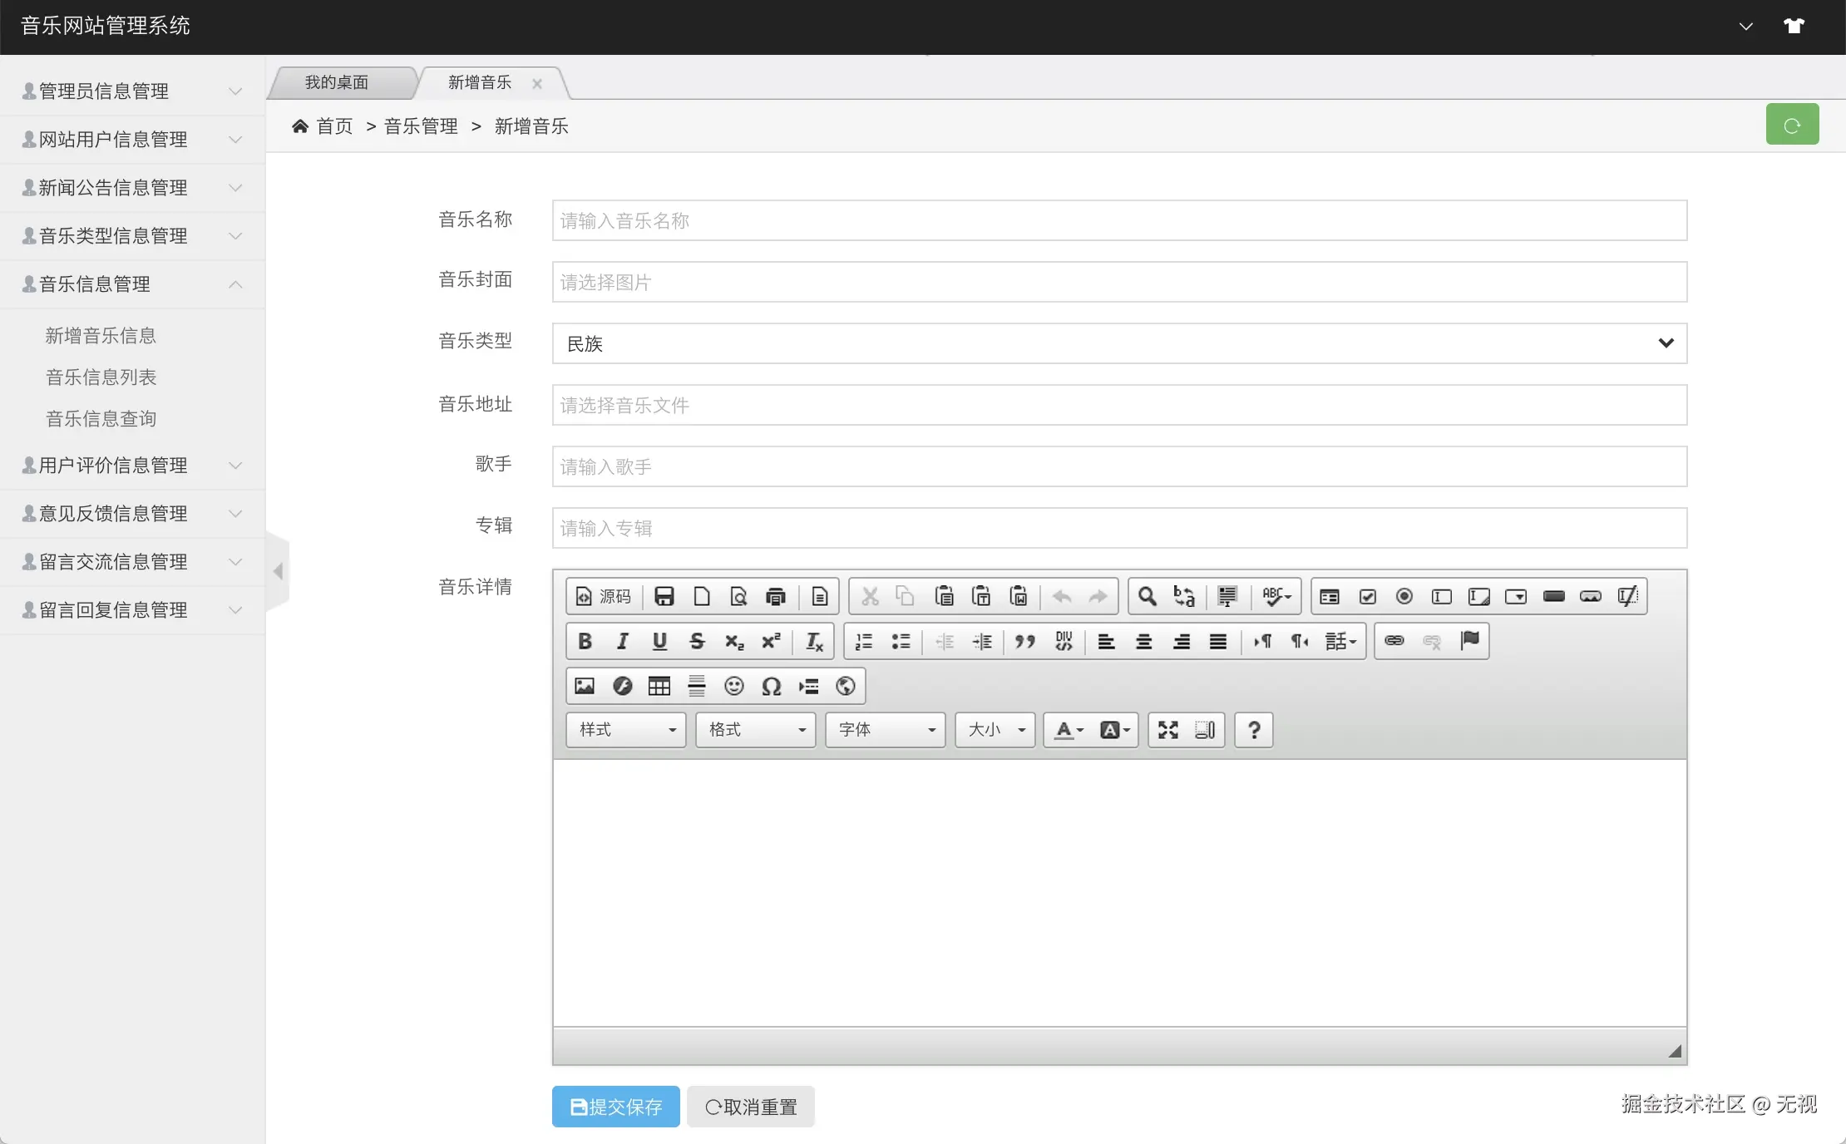Click the green refresh button
The image size is (1846, 1144).
1792,125
